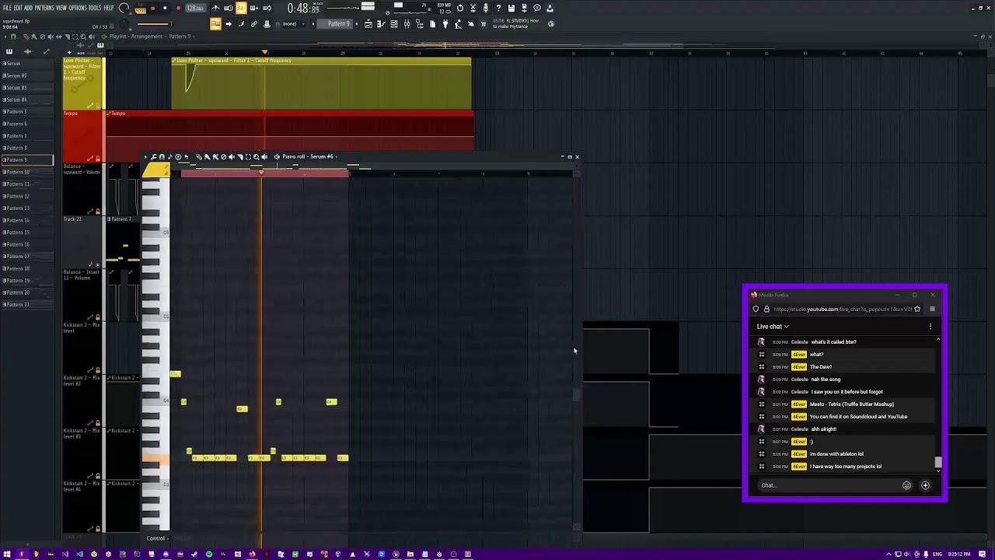995x560 pixels.
Task: Click the view piano roll toolbar icon
Action: coord(381,23)
